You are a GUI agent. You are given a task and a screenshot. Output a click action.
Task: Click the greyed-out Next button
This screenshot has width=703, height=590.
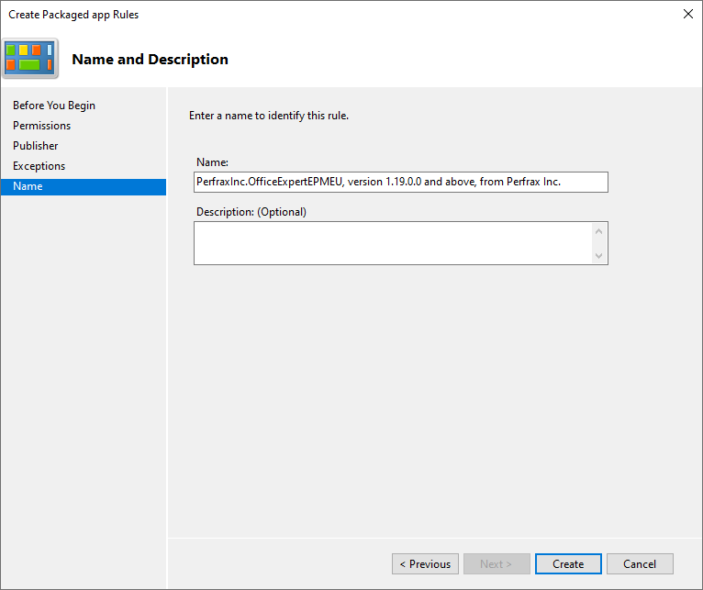click(496, 563)
